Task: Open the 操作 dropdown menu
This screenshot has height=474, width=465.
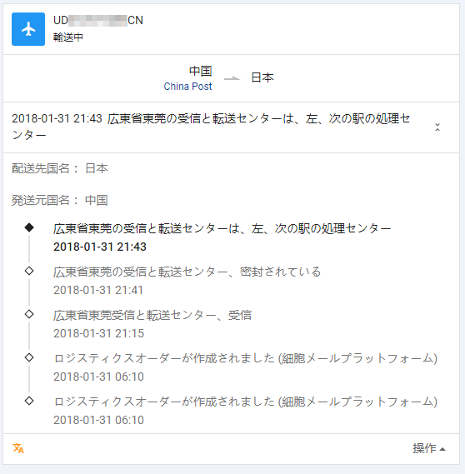Action: pyautogui.click(x=429, y=448)
